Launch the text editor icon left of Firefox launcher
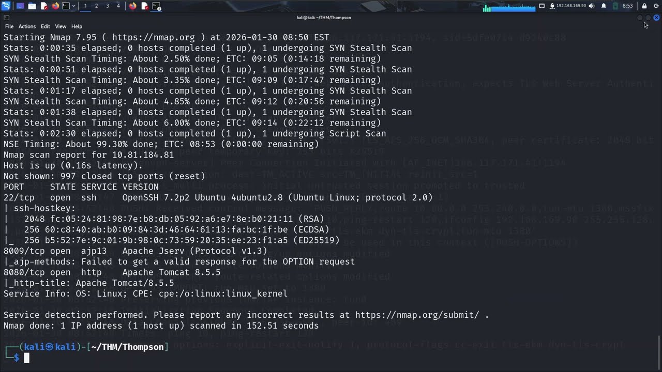Viewport: 662px width, 372px height. [44, 6]
